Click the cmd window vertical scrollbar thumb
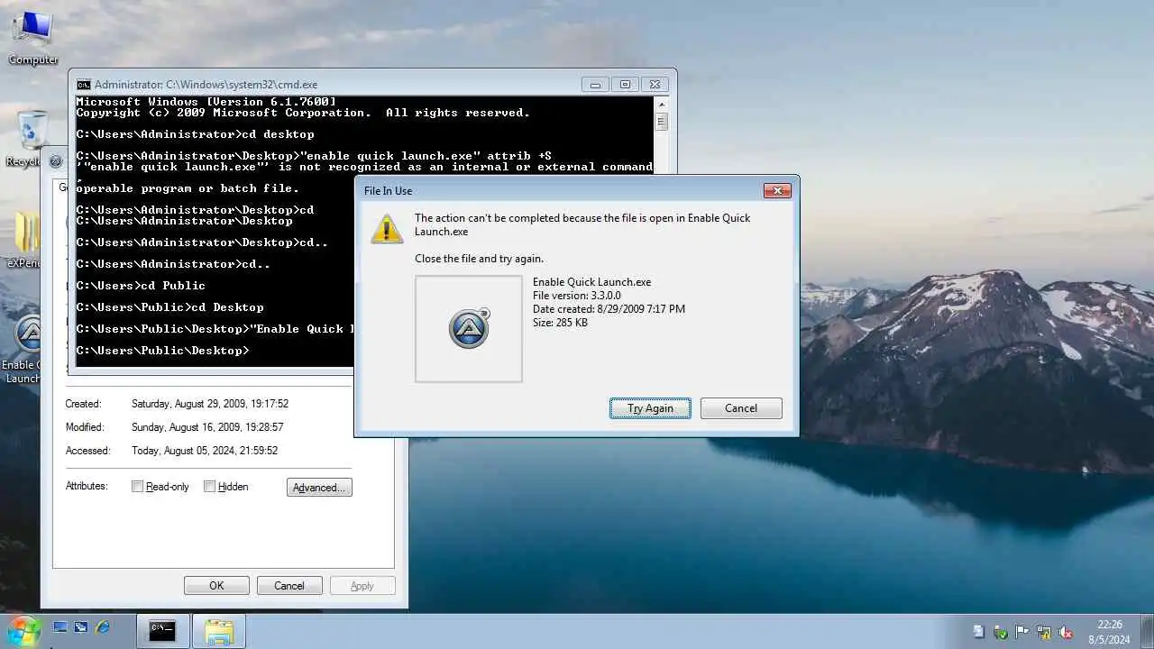This screenshot has height=649, width=1154. [661, 121]
